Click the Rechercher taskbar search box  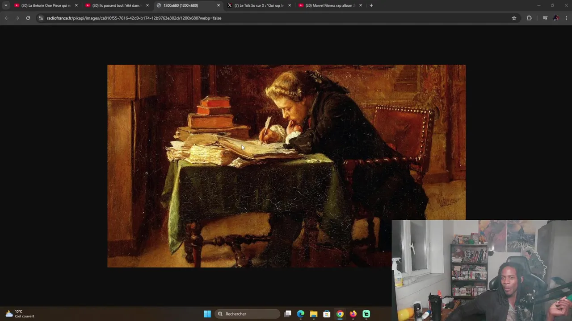(x=247, y=314)
